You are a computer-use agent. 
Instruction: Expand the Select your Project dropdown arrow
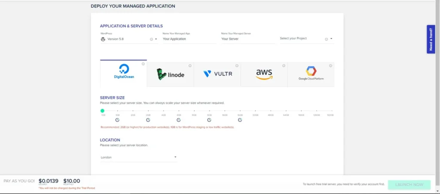click(x=331, y=39)
